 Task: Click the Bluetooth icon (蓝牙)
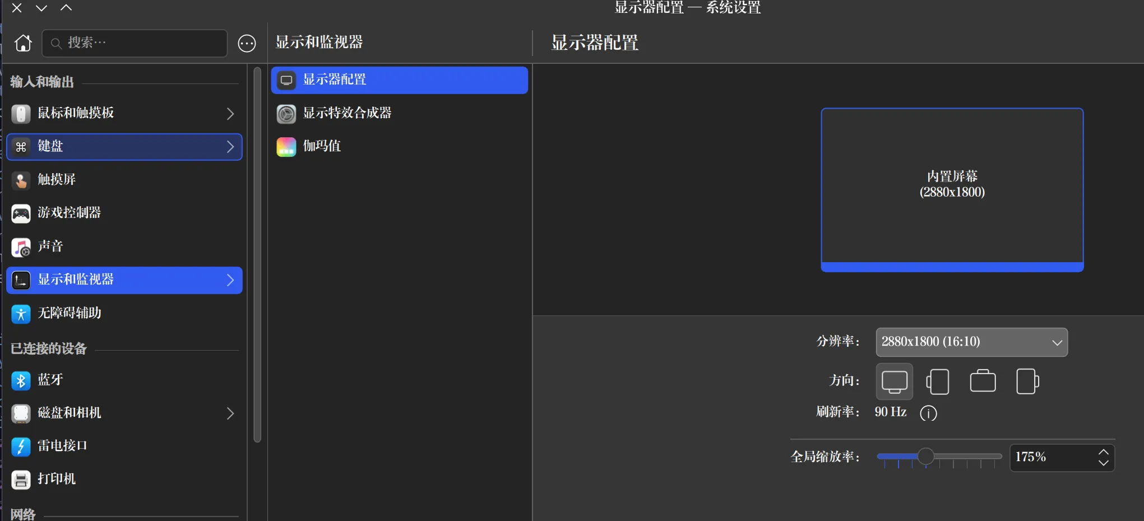point(21,380)
